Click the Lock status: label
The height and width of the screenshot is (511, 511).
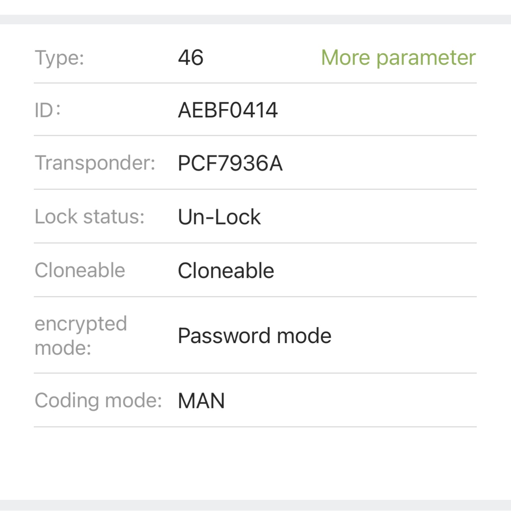[90, 217]
